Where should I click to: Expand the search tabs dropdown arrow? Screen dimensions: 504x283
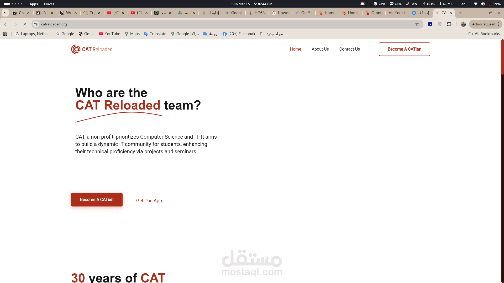point(5,13)
